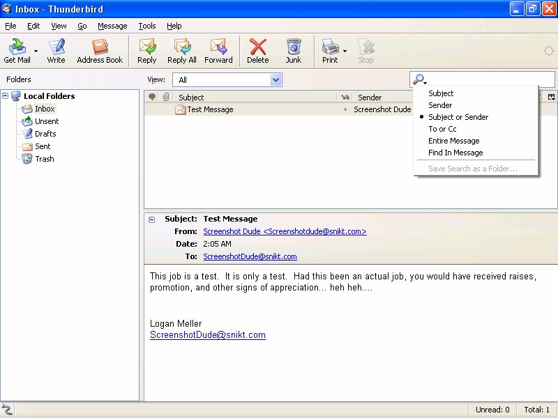Click email link in message body
The height and width of the screenshot is (418, 558).
pyautogui.click(x=208, y=335)
